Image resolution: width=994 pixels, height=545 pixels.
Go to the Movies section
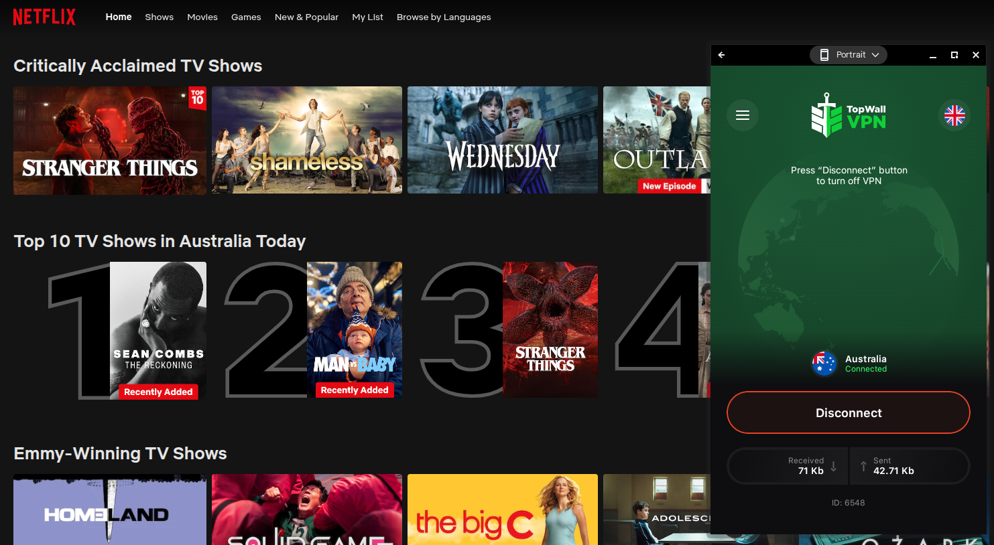[202, 17]
